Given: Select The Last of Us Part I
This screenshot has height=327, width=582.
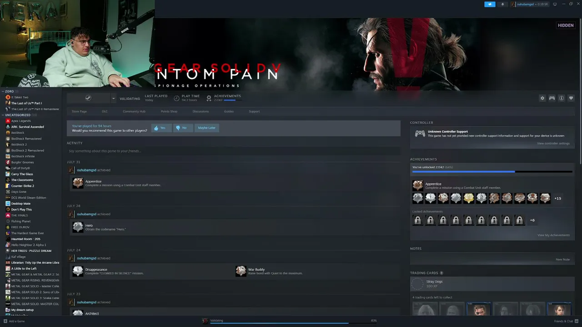Looking at the screenshot, I should pyautogui.click(x=26, y=103).
